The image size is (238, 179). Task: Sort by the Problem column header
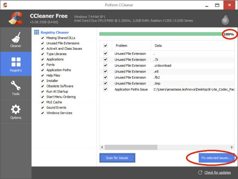point(131,45)
